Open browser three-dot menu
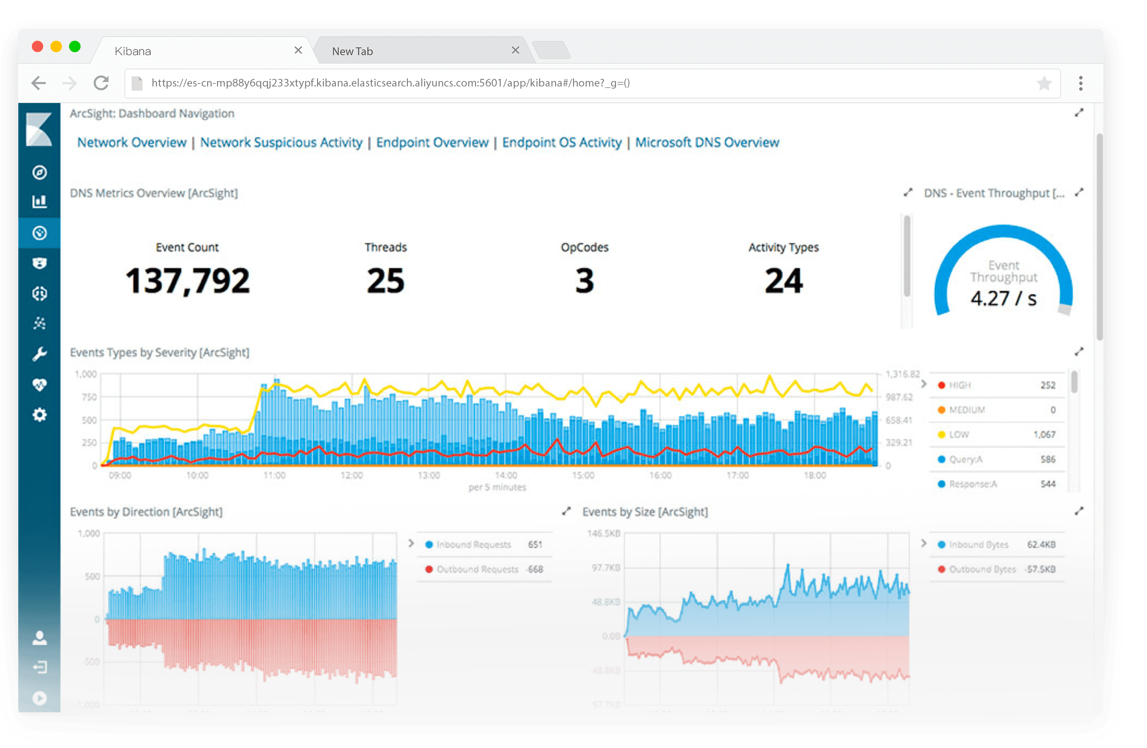1147x748 pixels. coord(1081,83)
